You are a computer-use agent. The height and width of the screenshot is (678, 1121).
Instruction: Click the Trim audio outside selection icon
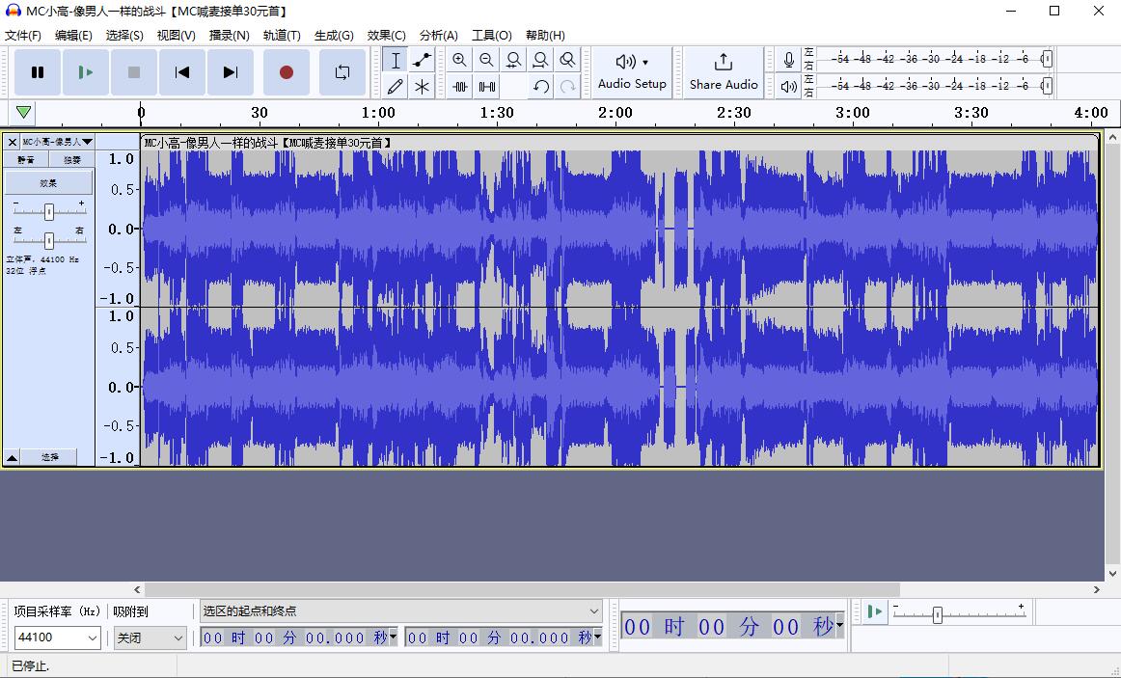click(x=460, y=87)
